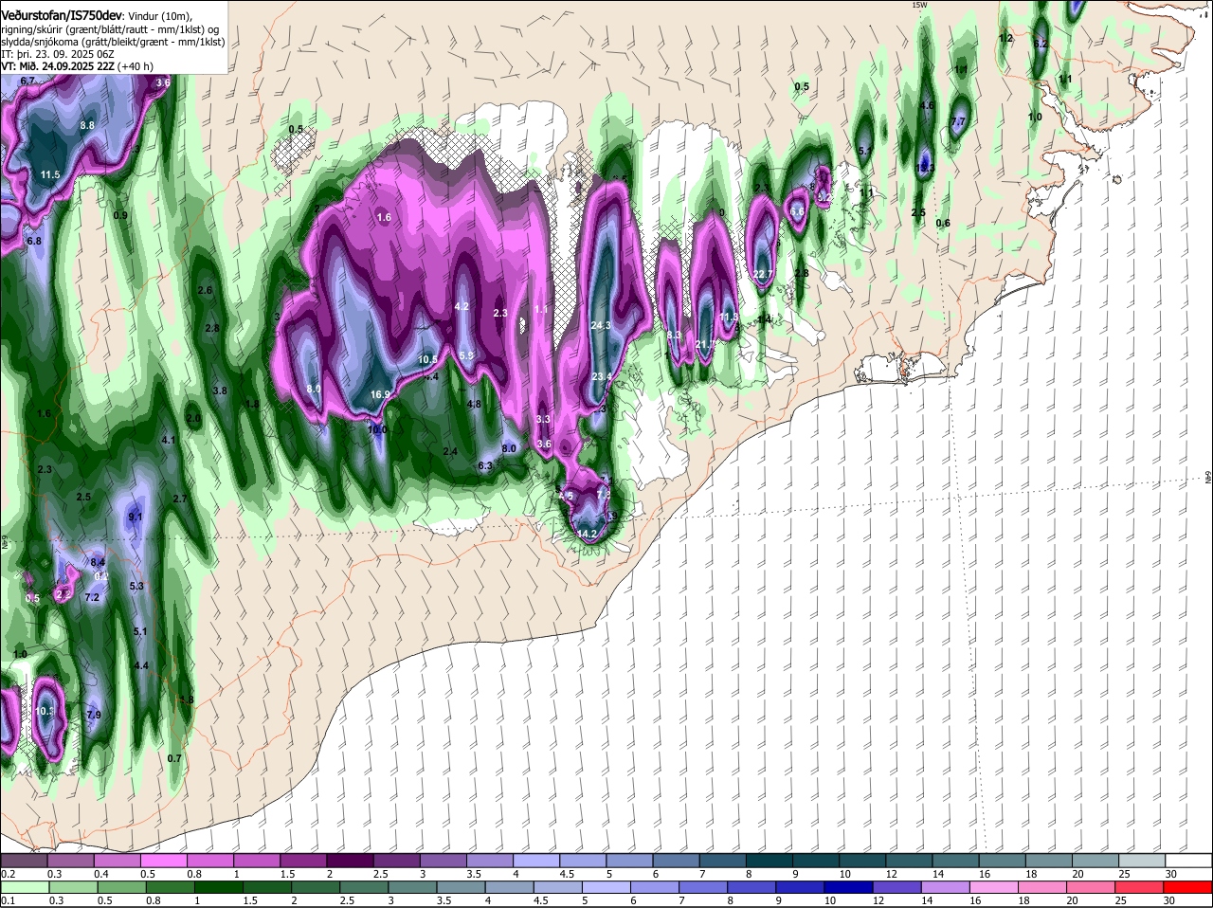Select the 22.7 value in the purple cell
This screenshot has height=908, width=1213.
pyautogui.click(x=764, y=274)
